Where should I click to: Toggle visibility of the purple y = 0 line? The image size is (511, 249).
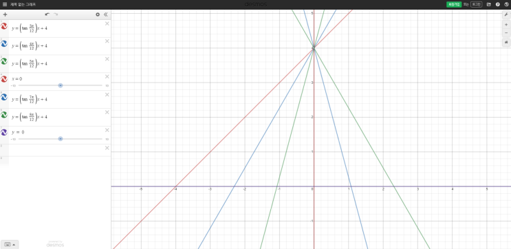[x=4, y=132]
